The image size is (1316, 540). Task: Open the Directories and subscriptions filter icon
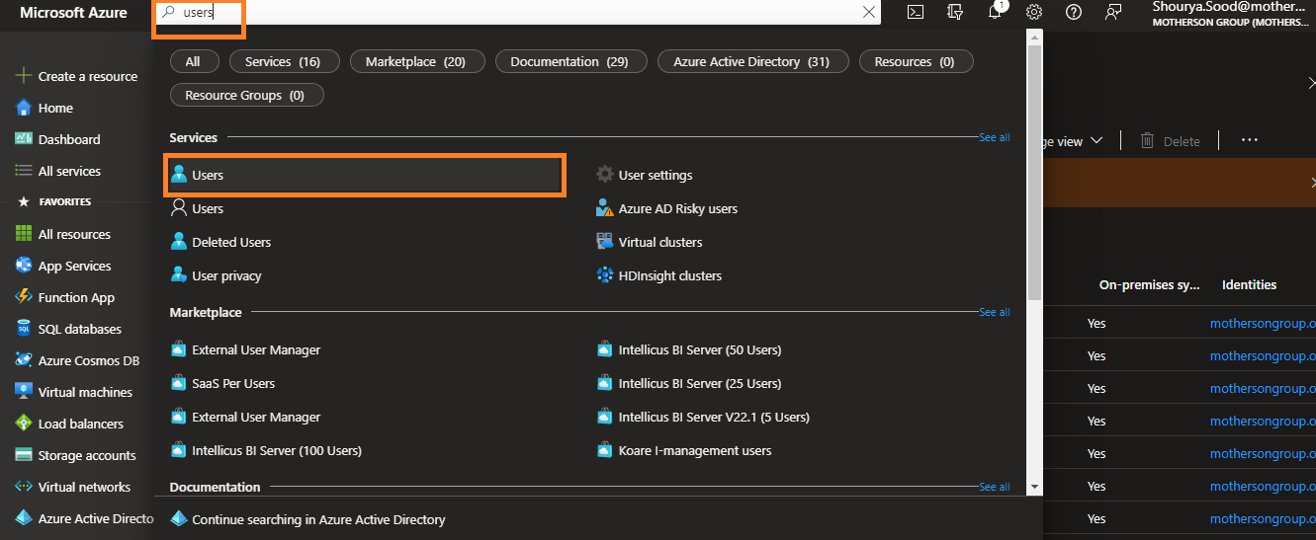click(x=955, y=12)
